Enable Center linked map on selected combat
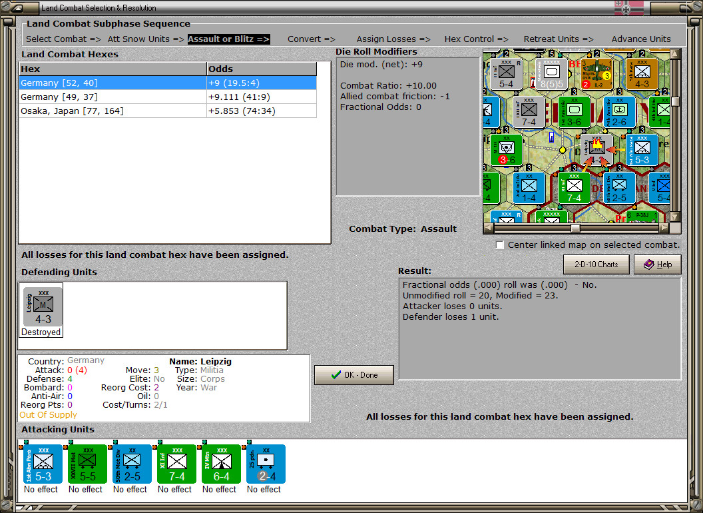703x513 pixels. pos(500,245)
